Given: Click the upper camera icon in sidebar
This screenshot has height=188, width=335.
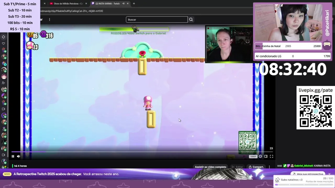Looking at the screenshot, I should (x=3, y=109).
